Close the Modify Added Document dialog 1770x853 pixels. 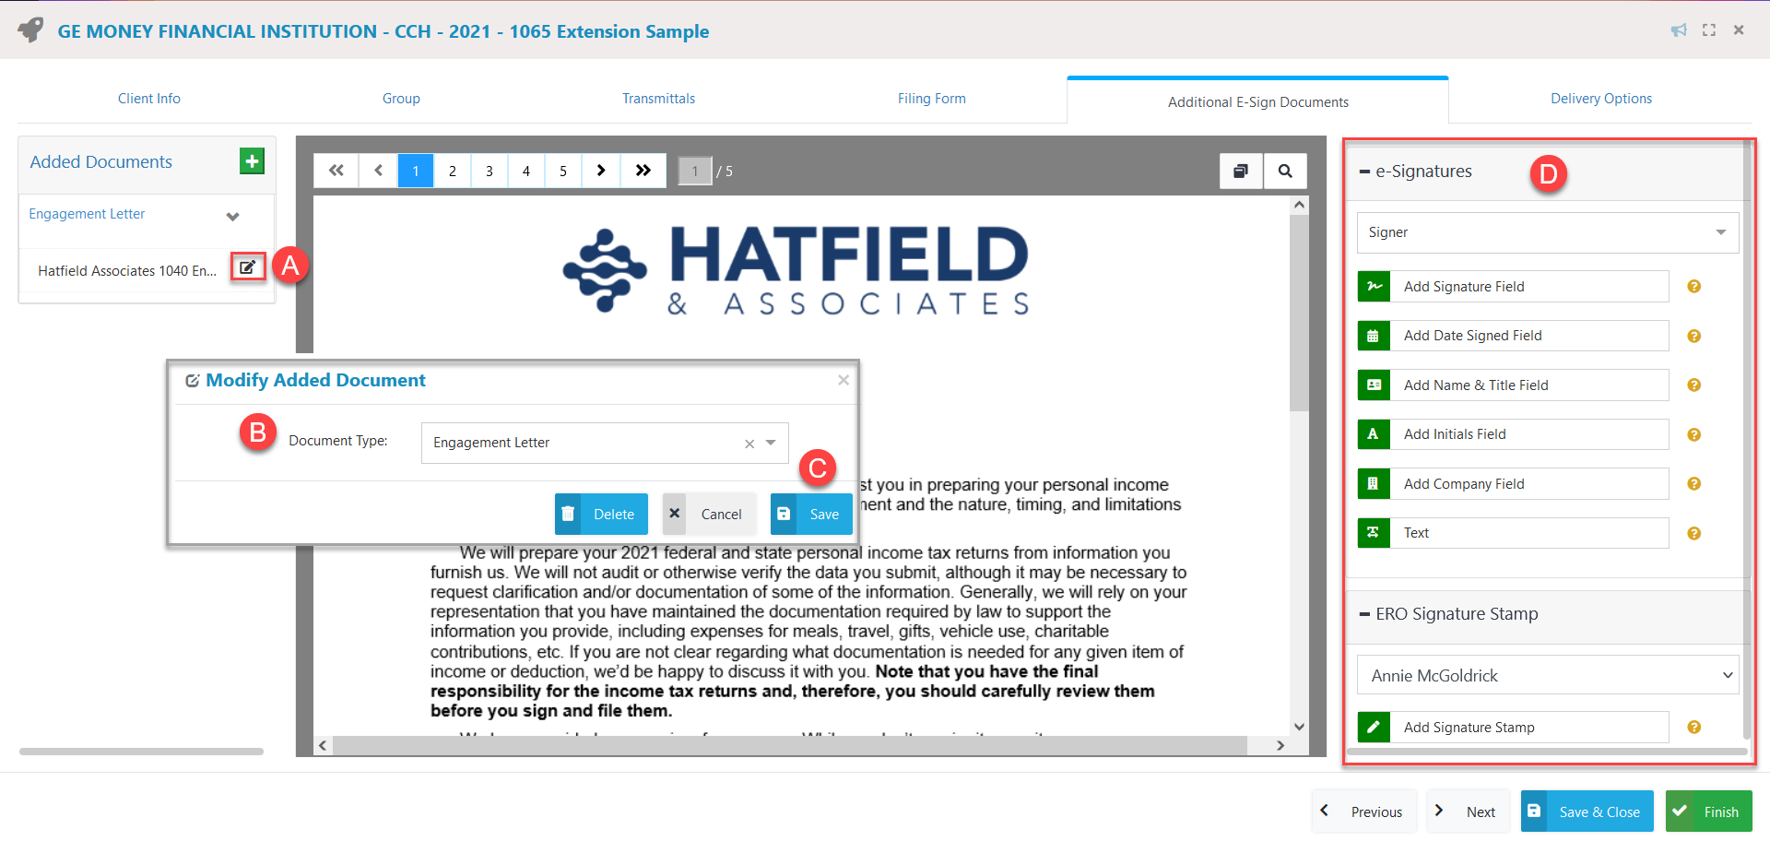pos(843,380)
